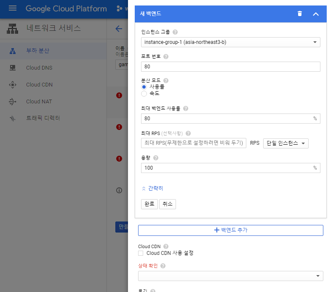The image size is (328, 292).
Task: Open help for Cloud CDN
Action: (166, 246)
